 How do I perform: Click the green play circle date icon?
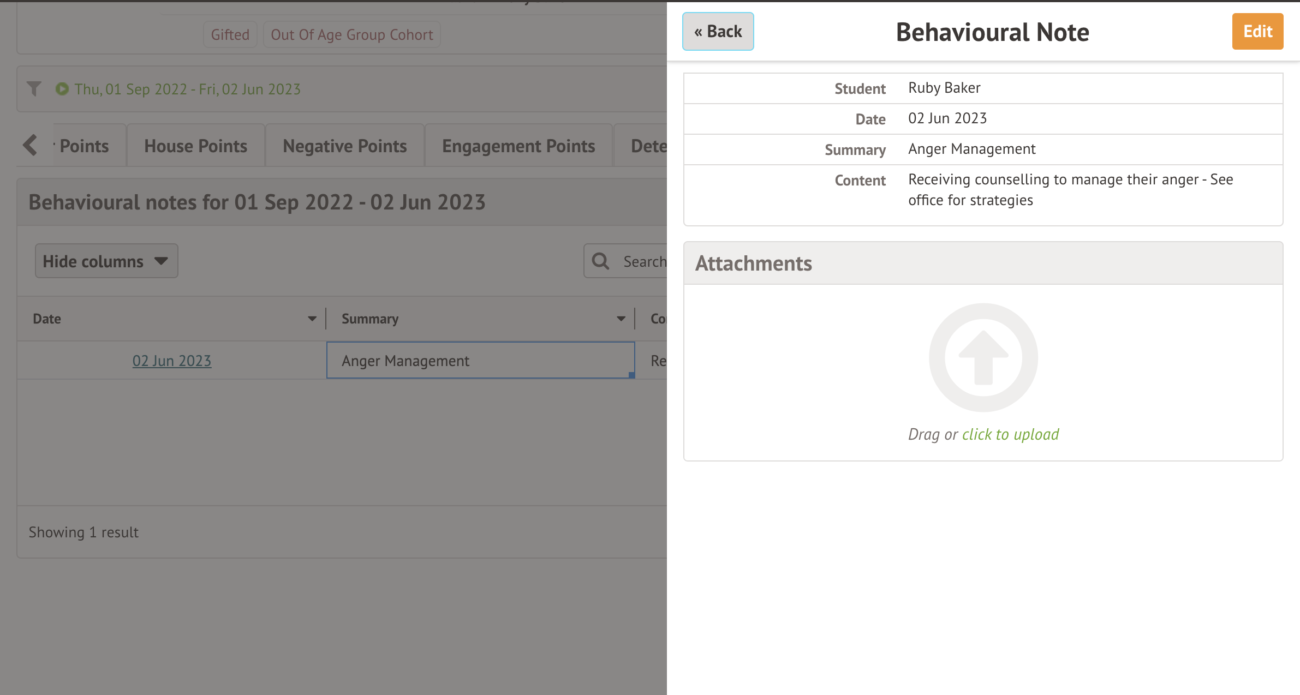(x=62, y=89)
